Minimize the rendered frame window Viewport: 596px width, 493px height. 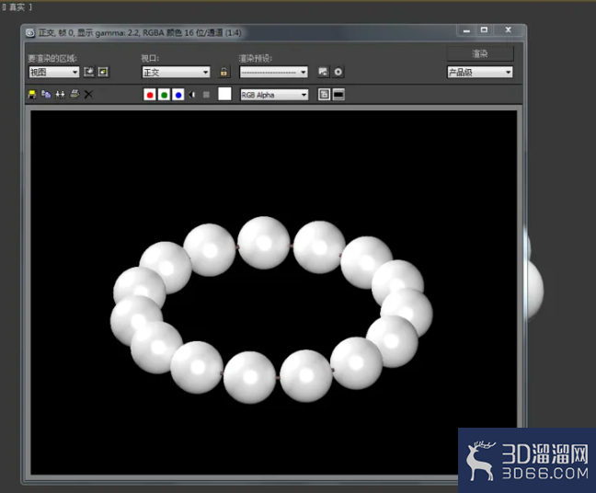466,30
